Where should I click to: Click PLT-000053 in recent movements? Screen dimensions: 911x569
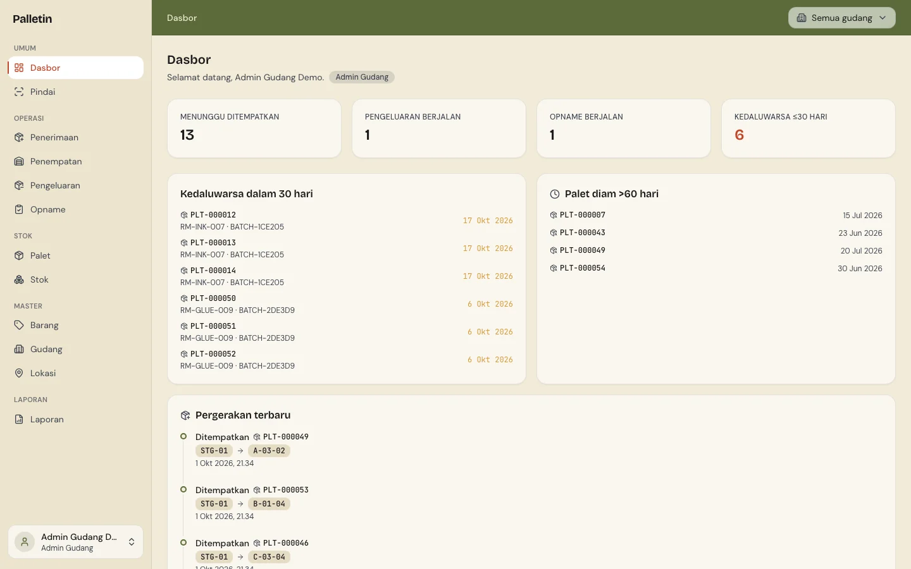pos(281,490)
